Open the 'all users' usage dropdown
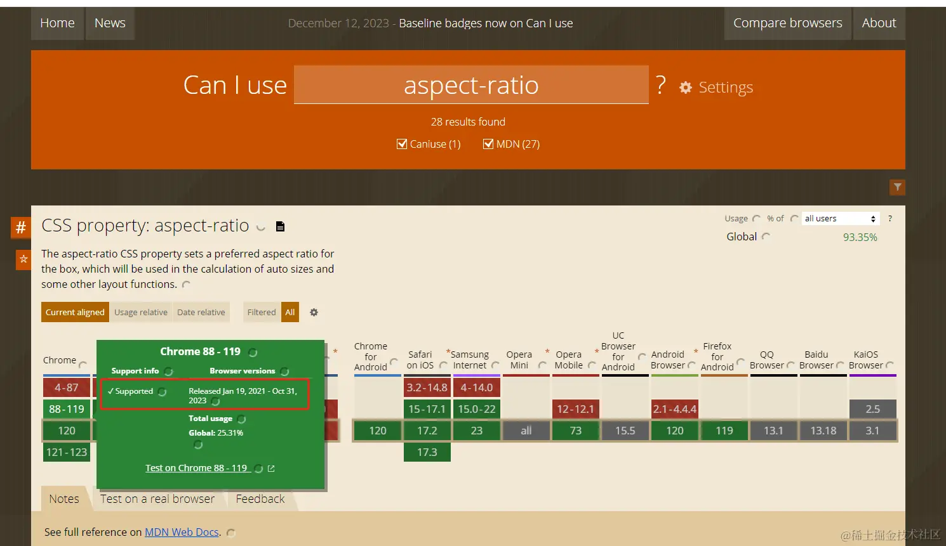 (x=841, y=219)
